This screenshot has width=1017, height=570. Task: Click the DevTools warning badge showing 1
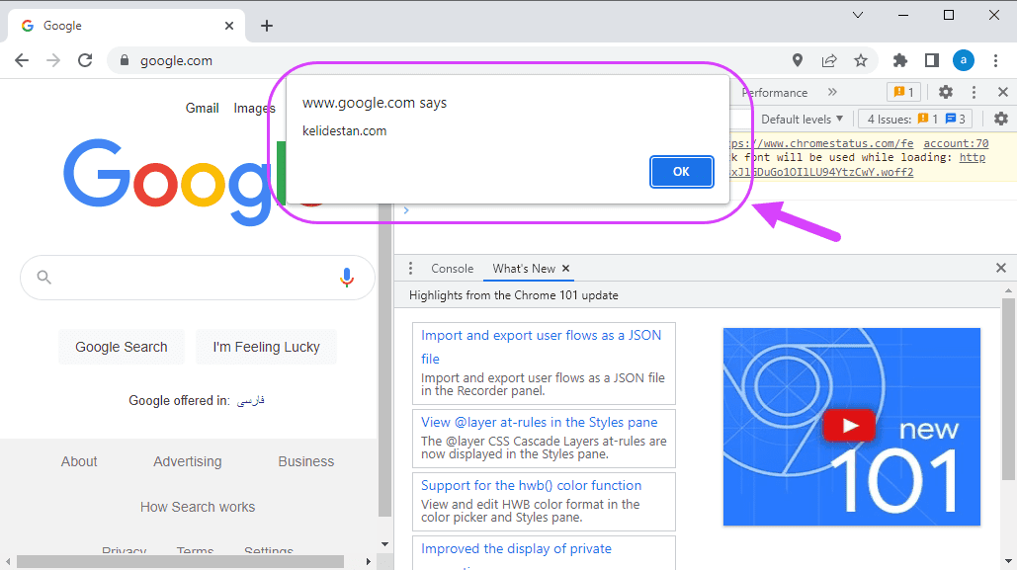903,92
